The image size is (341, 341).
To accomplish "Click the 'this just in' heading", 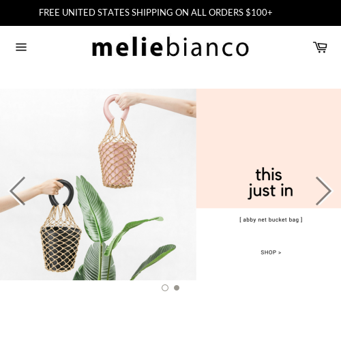I will [270, 183].
